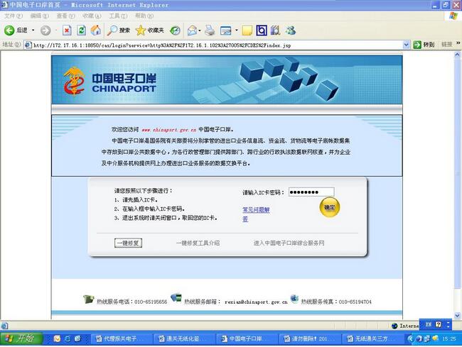The width and height of the screenshot is (462, 347).
Task: Click email address rexian@chinaport.gov.cn
Action: click(x=256, y=302)
